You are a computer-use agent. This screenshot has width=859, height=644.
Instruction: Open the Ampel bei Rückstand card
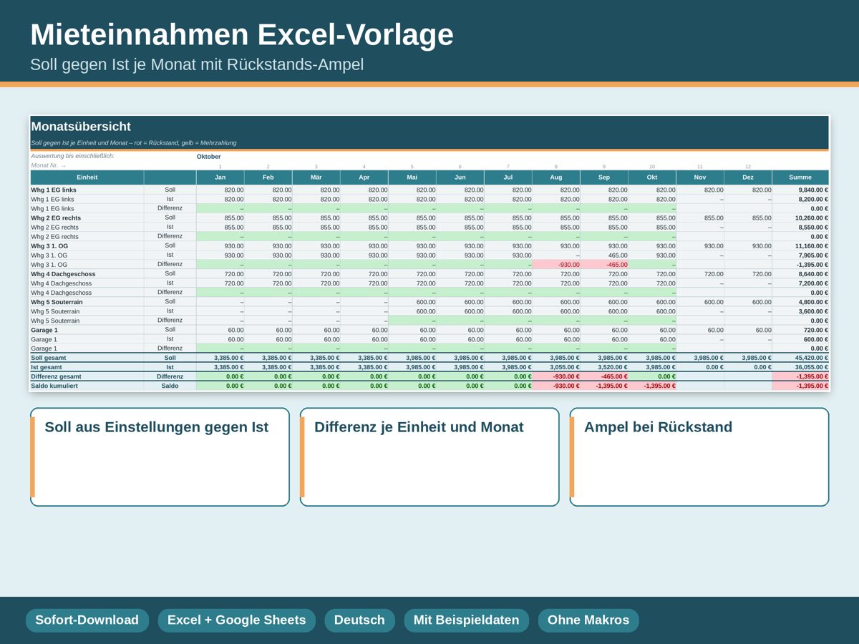click(x=699, y=457)
